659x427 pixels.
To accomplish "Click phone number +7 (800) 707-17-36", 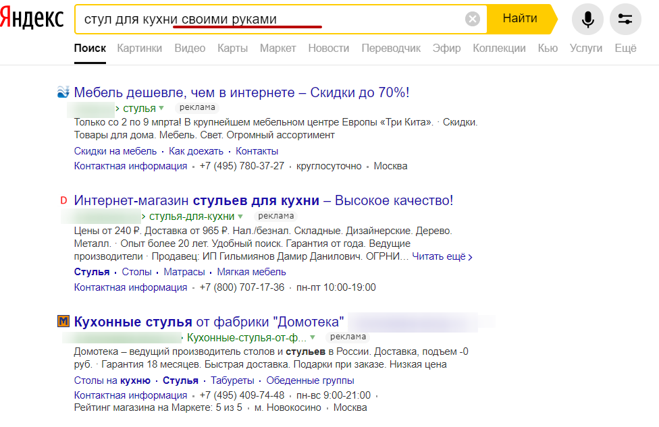I will tap(242, 287).
